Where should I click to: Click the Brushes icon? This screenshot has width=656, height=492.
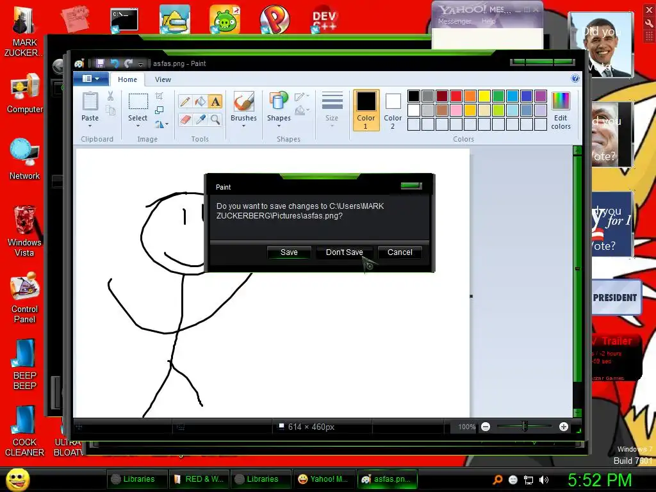(243, 102)
